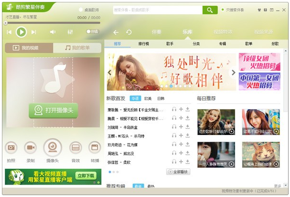The height and width of the screenshot is (197, 290).
Task: Open the 乐库 main tab
Action: point(188,32)
